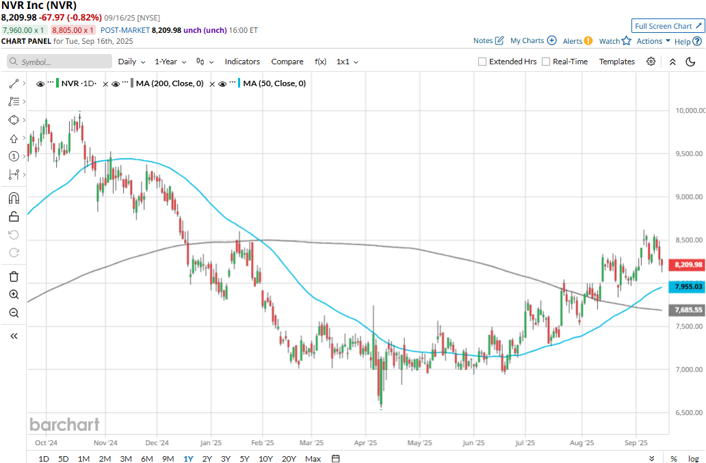Enable the Extended Hrs checkbox
Viewport: 706px width, 463px height.
(482, 62)
